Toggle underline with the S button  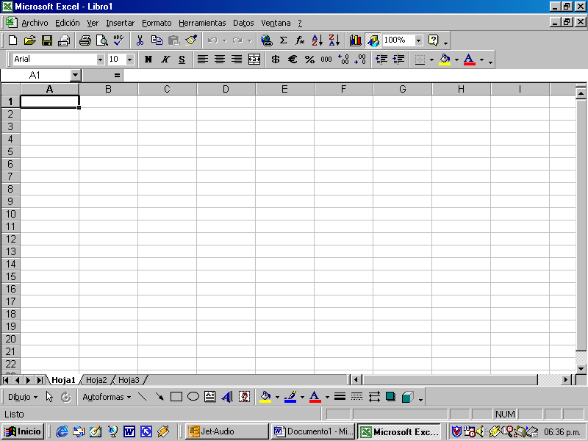(x=181, y=59)
